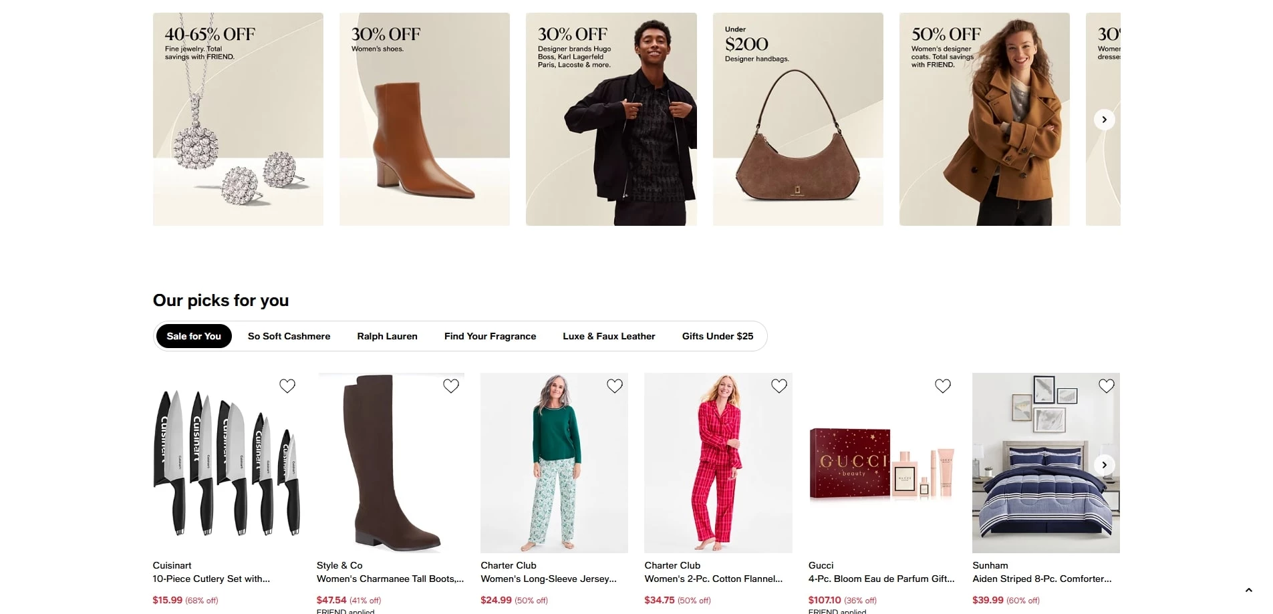Viewport: 1273px width, 614px height.
Task: View the Gifts Under $25 tab
Action: (x=717, y=336)
